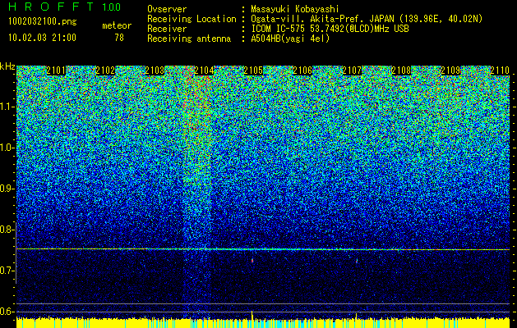The height and width of the screenshot is (328, 517).
Task: Click the 2109 time marker
Action: [450, 71]
